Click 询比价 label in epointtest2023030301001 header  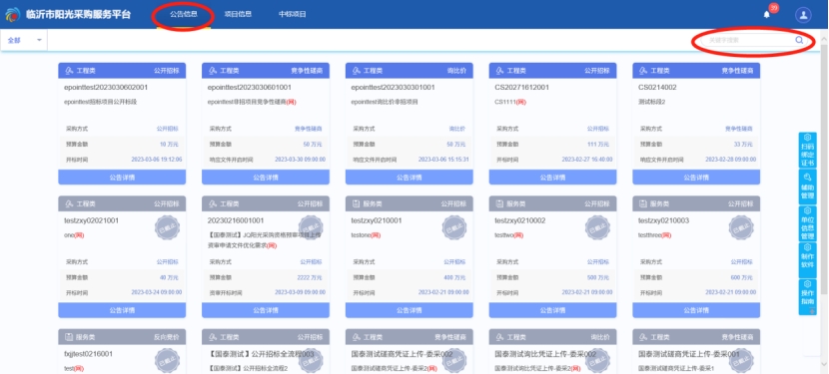tap(456, 71)
